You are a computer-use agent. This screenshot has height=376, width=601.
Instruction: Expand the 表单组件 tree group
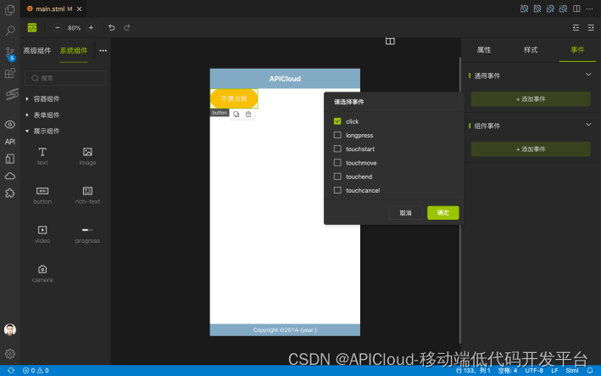click(27, 115)
